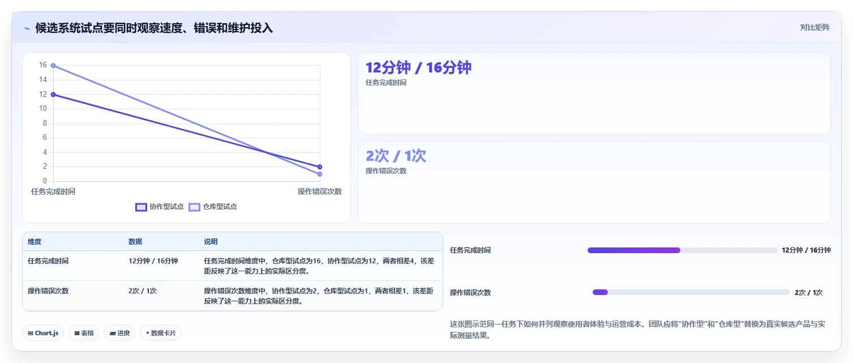Screen dimensions: 853x363
Task: Click the blue trend icon beside the header title
Action: (27, 28)
